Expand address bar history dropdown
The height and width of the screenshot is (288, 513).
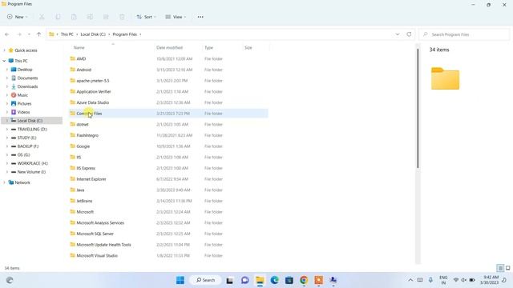[398, 34]
